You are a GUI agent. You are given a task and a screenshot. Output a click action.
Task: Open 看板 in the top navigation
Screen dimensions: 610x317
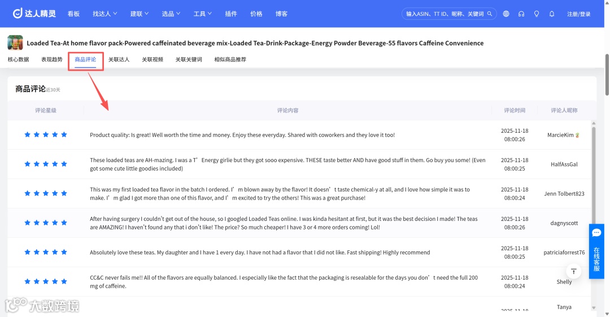(x=73, y=14)
